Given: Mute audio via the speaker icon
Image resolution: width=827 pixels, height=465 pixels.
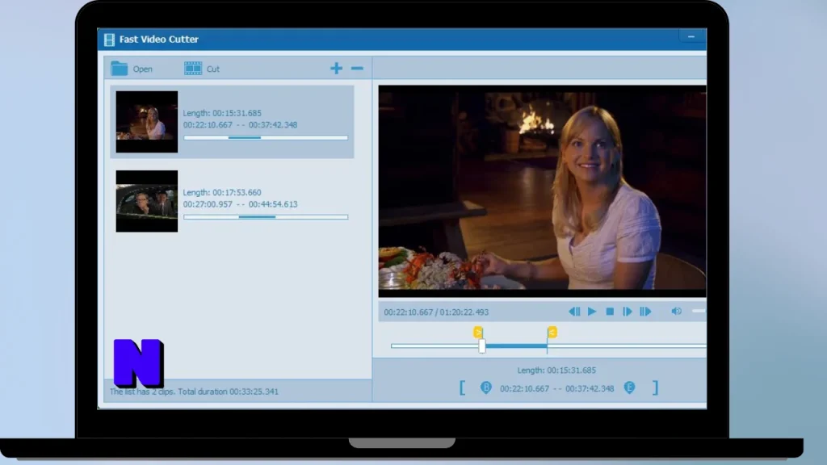Looking at the screenshot, I should click(676, 311).
